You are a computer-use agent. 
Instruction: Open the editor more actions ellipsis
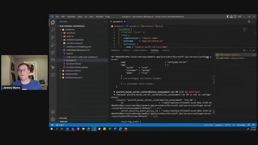[x=253, y=21]
